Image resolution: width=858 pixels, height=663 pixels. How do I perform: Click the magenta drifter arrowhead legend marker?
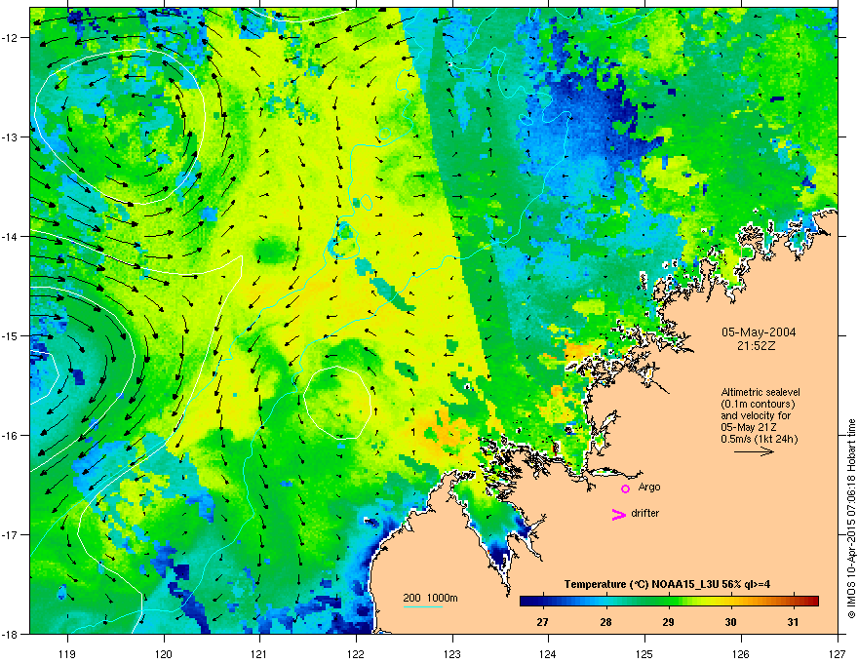pyautogui.click(x=618, y=514)
